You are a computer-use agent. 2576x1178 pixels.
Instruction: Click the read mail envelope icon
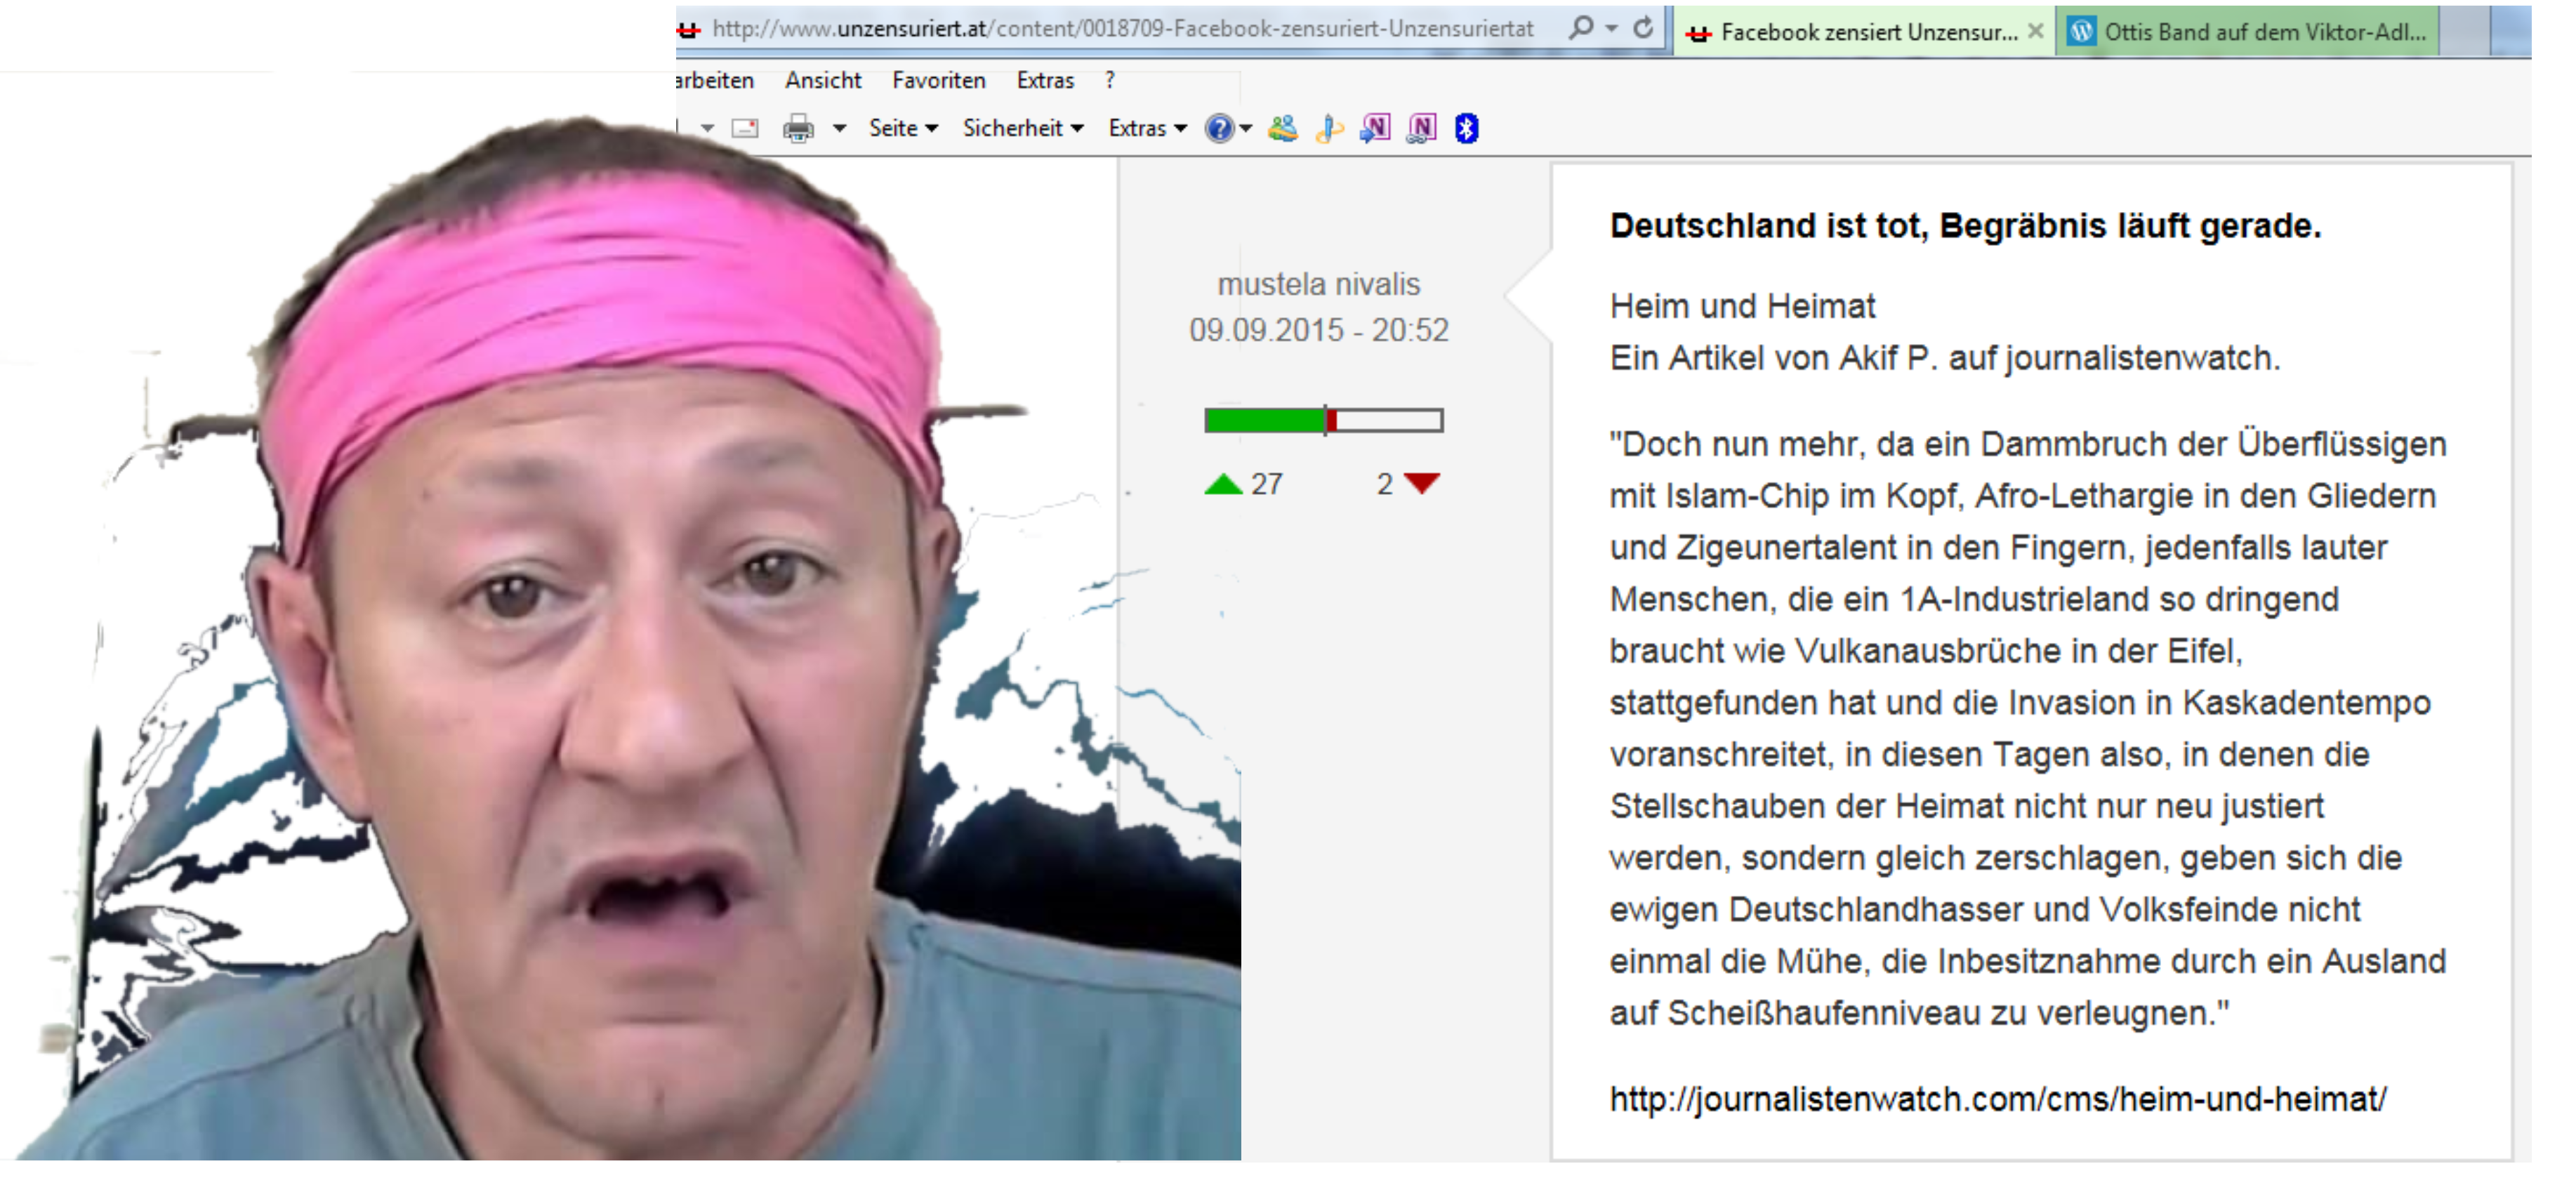coord(745,128)
